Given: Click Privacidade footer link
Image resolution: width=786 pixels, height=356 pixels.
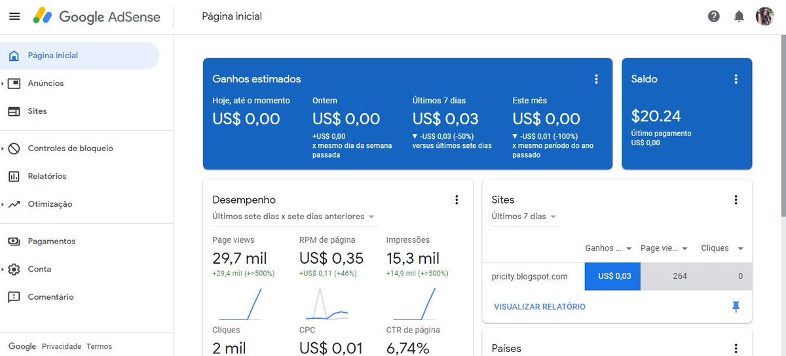Looking at the screenshot, I should point(62,346).
